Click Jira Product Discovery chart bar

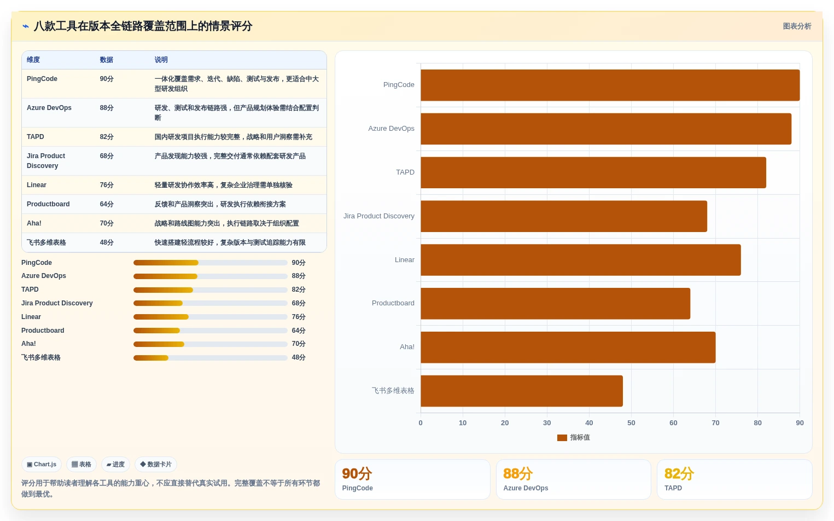coord(564,216)
